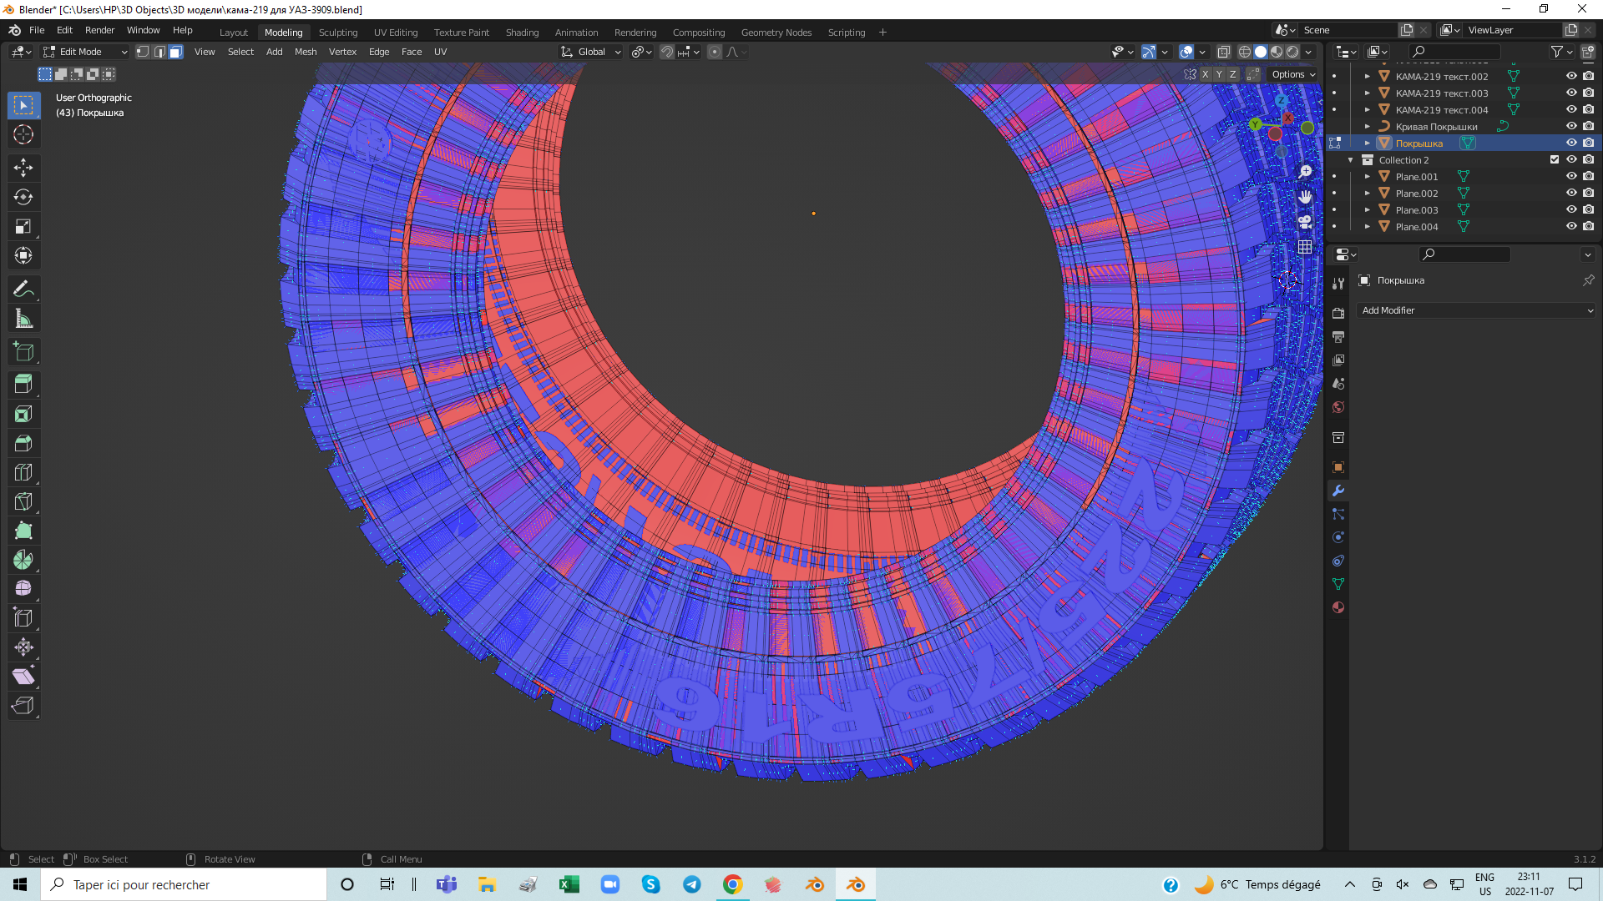Click the Options button in viewport
1603x901 pixels.
point(1292,74)
